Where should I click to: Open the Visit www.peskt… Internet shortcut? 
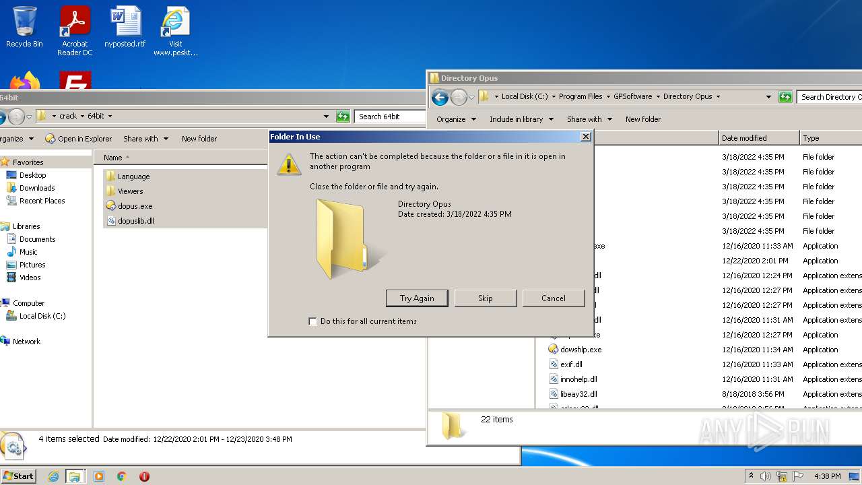pyautogui.click(x=175, y=31)
